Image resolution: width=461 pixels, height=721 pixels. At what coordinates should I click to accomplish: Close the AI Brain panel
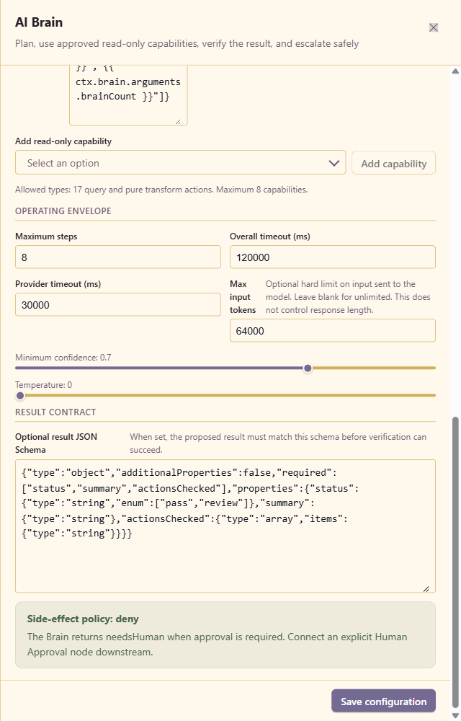433,27
